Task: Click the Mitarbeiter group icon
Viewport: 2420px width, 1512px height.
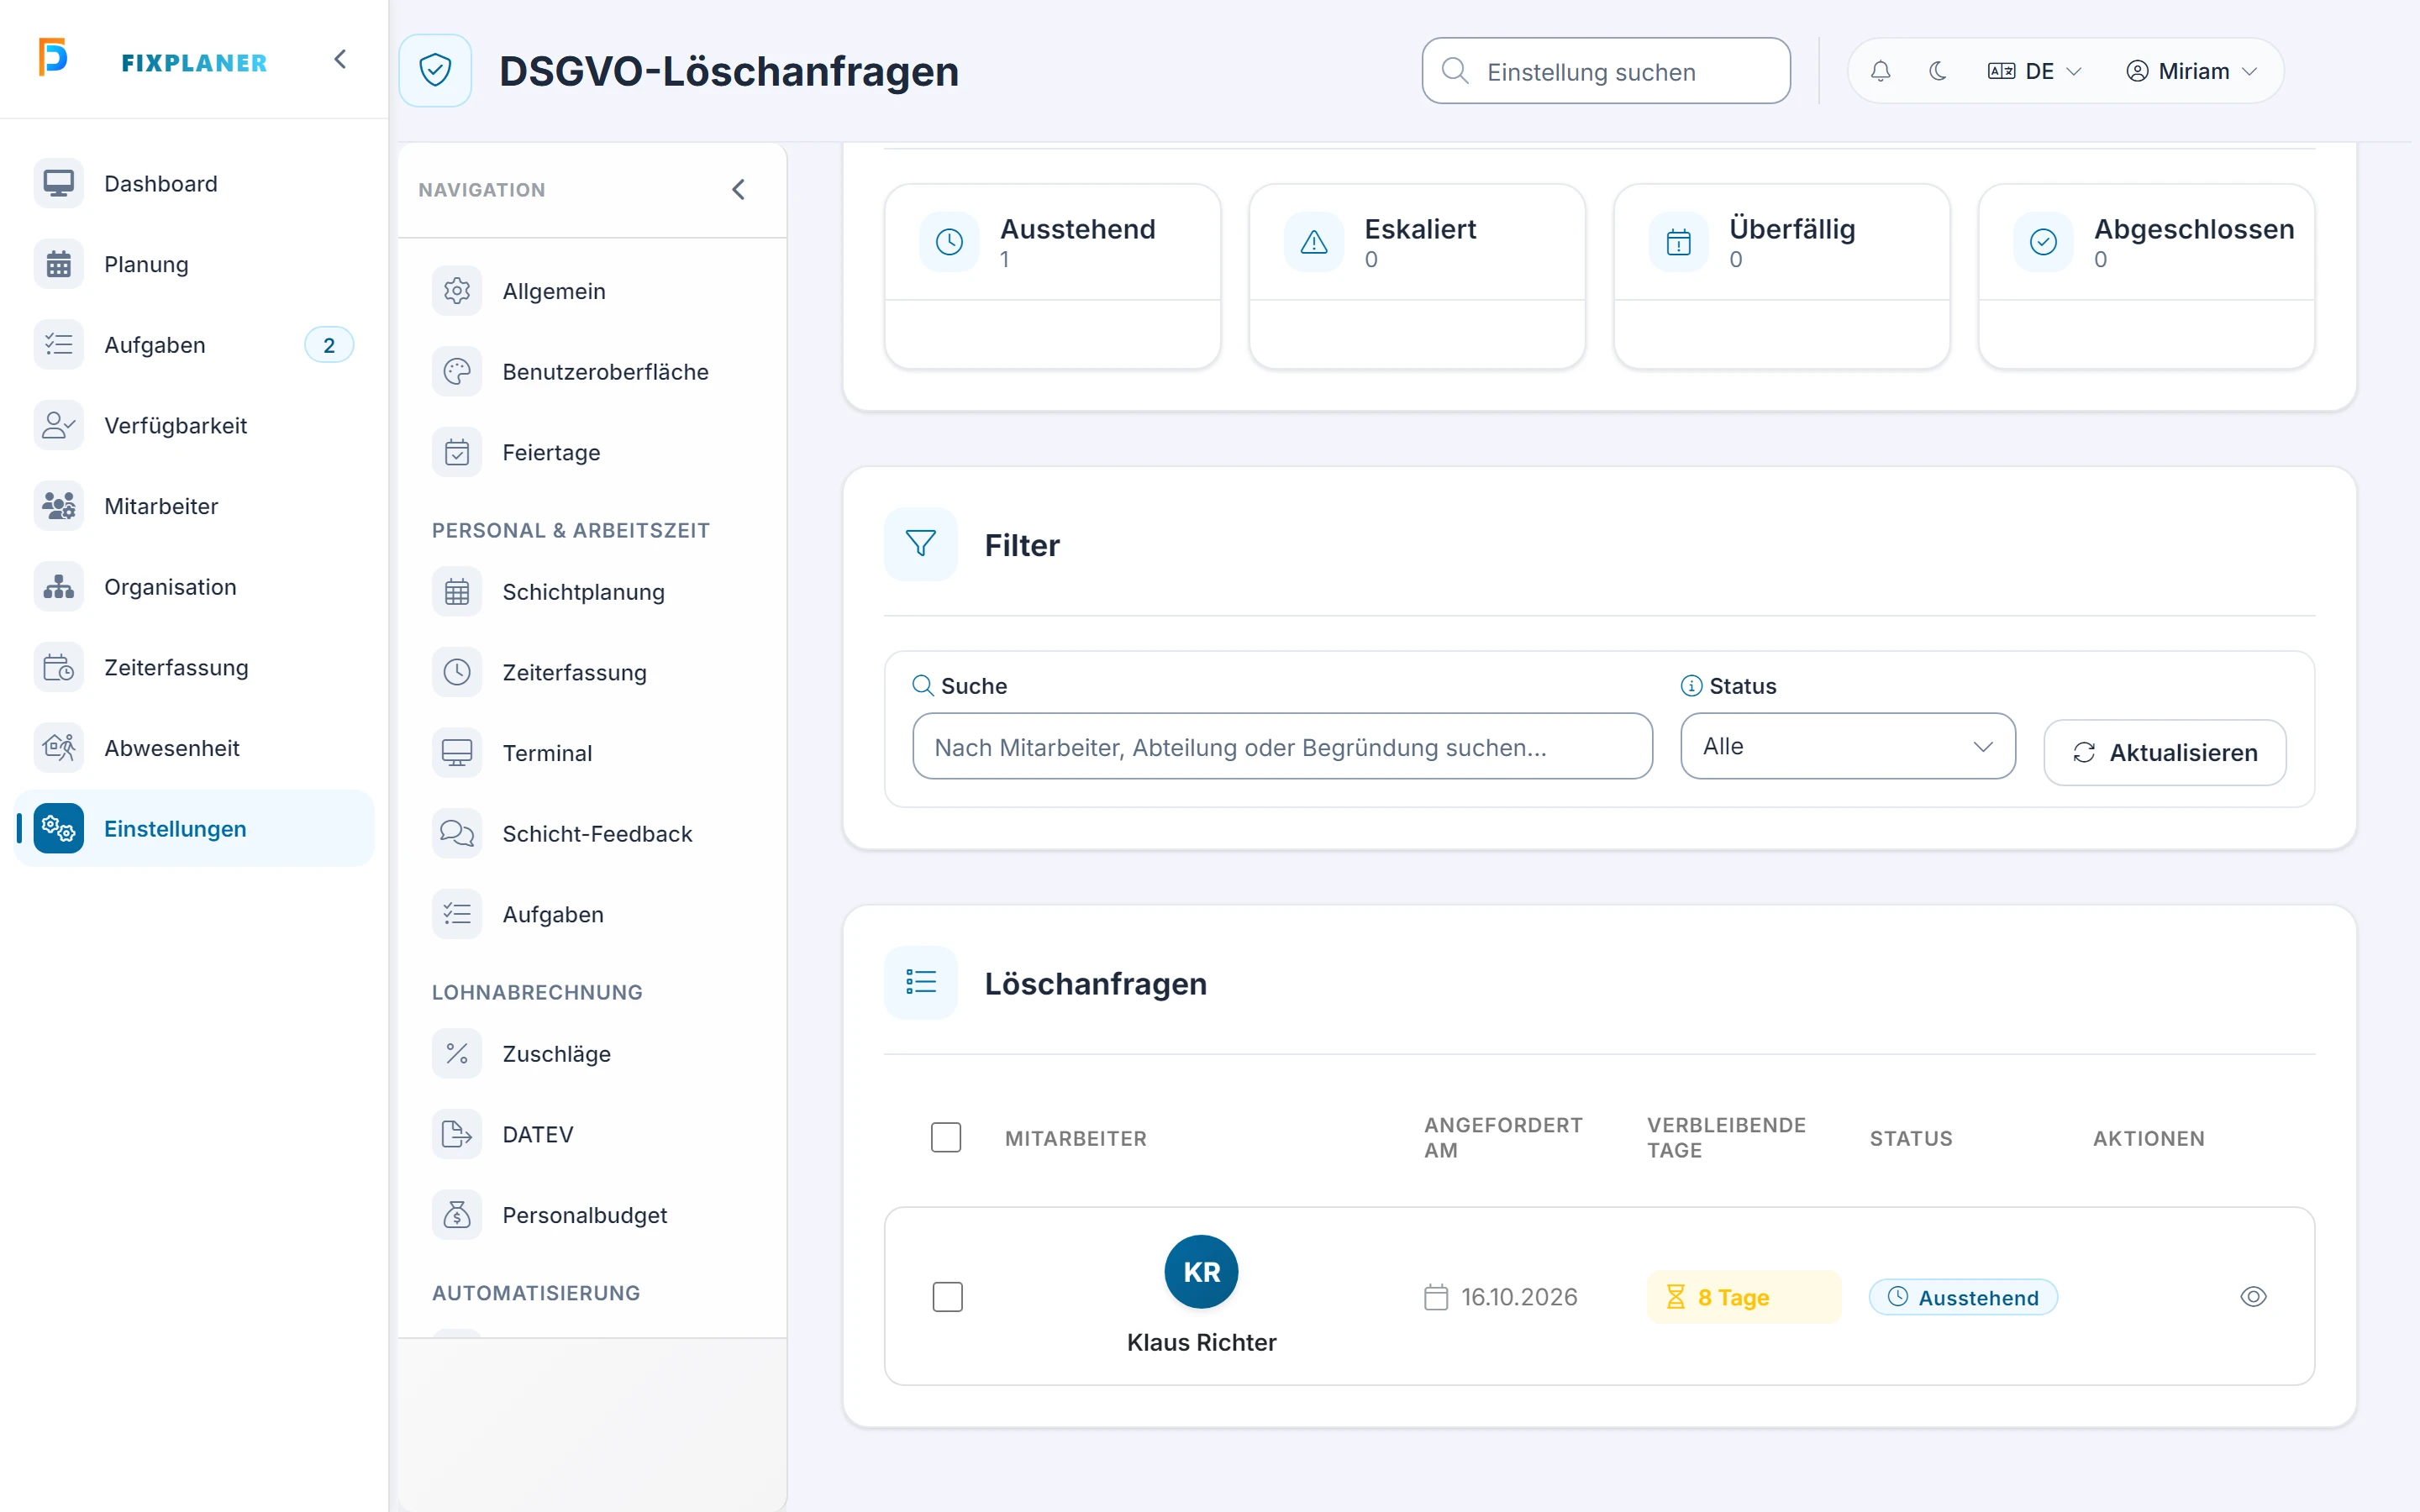Action: point(58,506)
